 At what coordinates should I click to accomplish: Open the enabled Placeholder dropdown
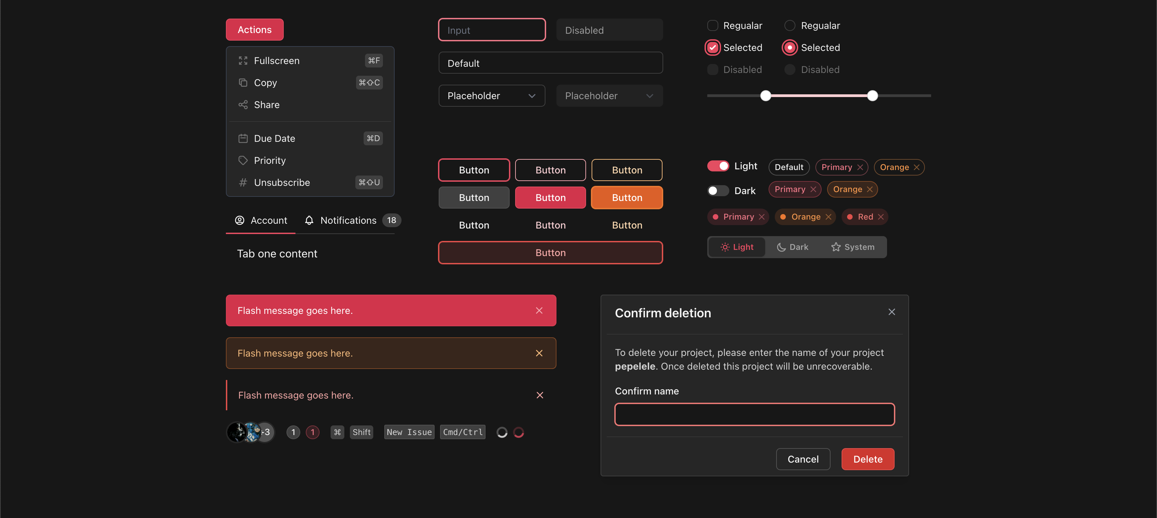491,96
